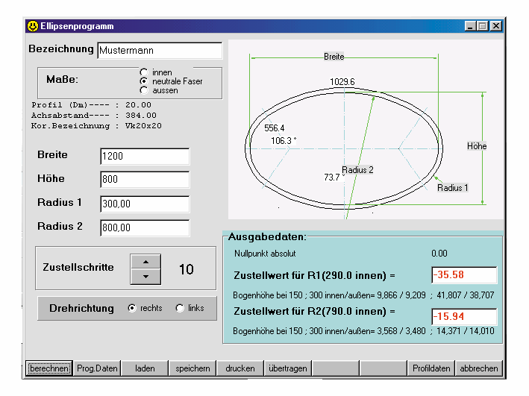Click the 'Radius 2' label in the drawing
Screen dimensions: 529x396
coord(357,170)
